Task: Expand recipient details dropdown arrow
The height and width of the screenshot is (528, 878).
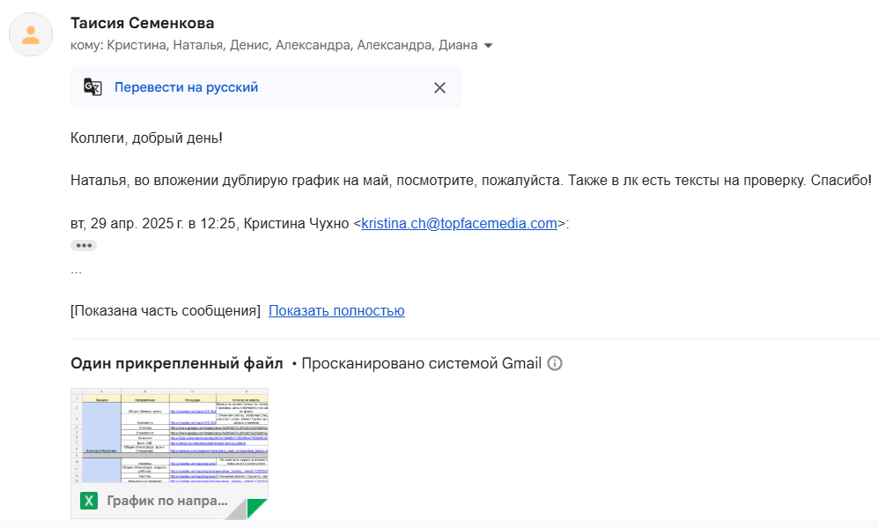Action: [x=488, y=46]
